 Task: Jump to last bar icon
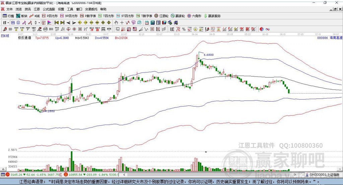click(62, 23)
